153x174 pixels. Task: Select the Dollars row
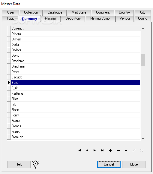(76, 50)
